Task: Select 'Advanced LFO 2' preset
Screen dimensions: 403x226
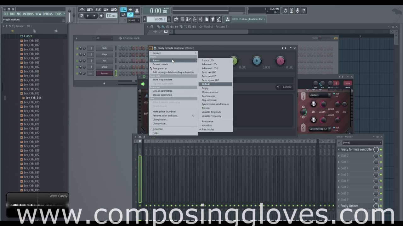Action: (216, 68)
